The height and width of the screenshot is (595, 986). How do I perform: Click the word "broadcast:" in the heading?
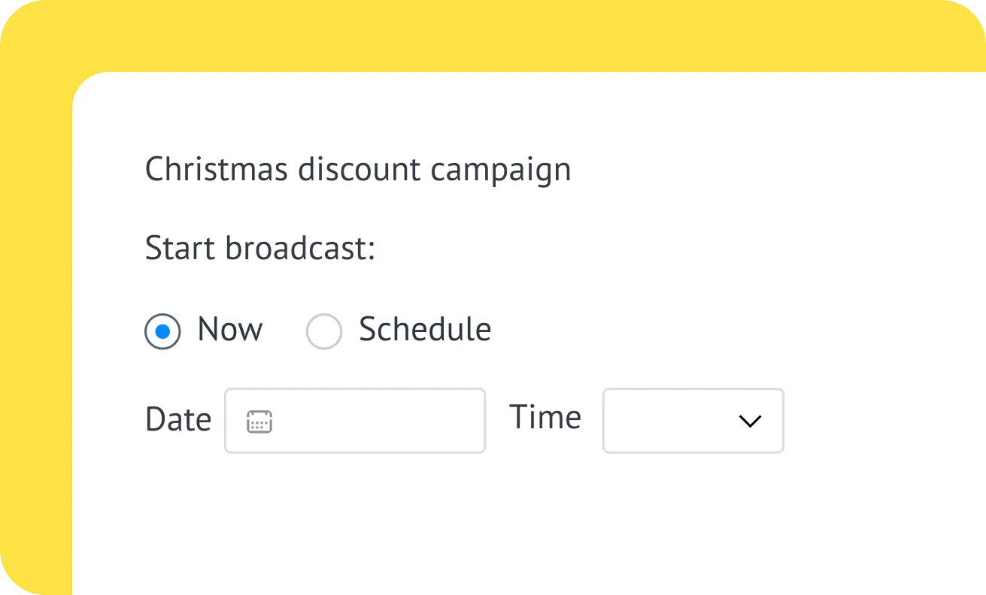300,249
